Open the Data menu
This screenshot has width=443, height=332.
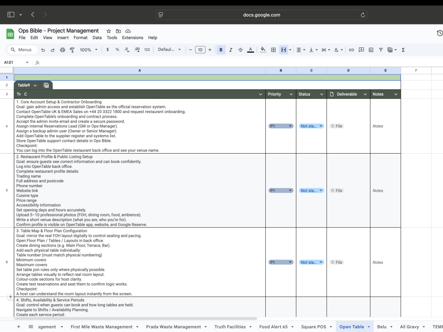(x=97, y=38)
